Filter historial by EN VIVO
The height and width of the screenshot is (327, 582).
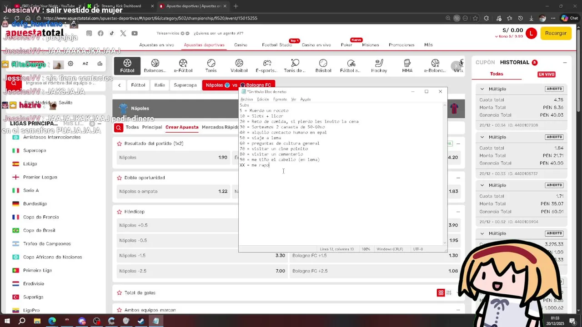pyautogui.click(x=547, y=74)
